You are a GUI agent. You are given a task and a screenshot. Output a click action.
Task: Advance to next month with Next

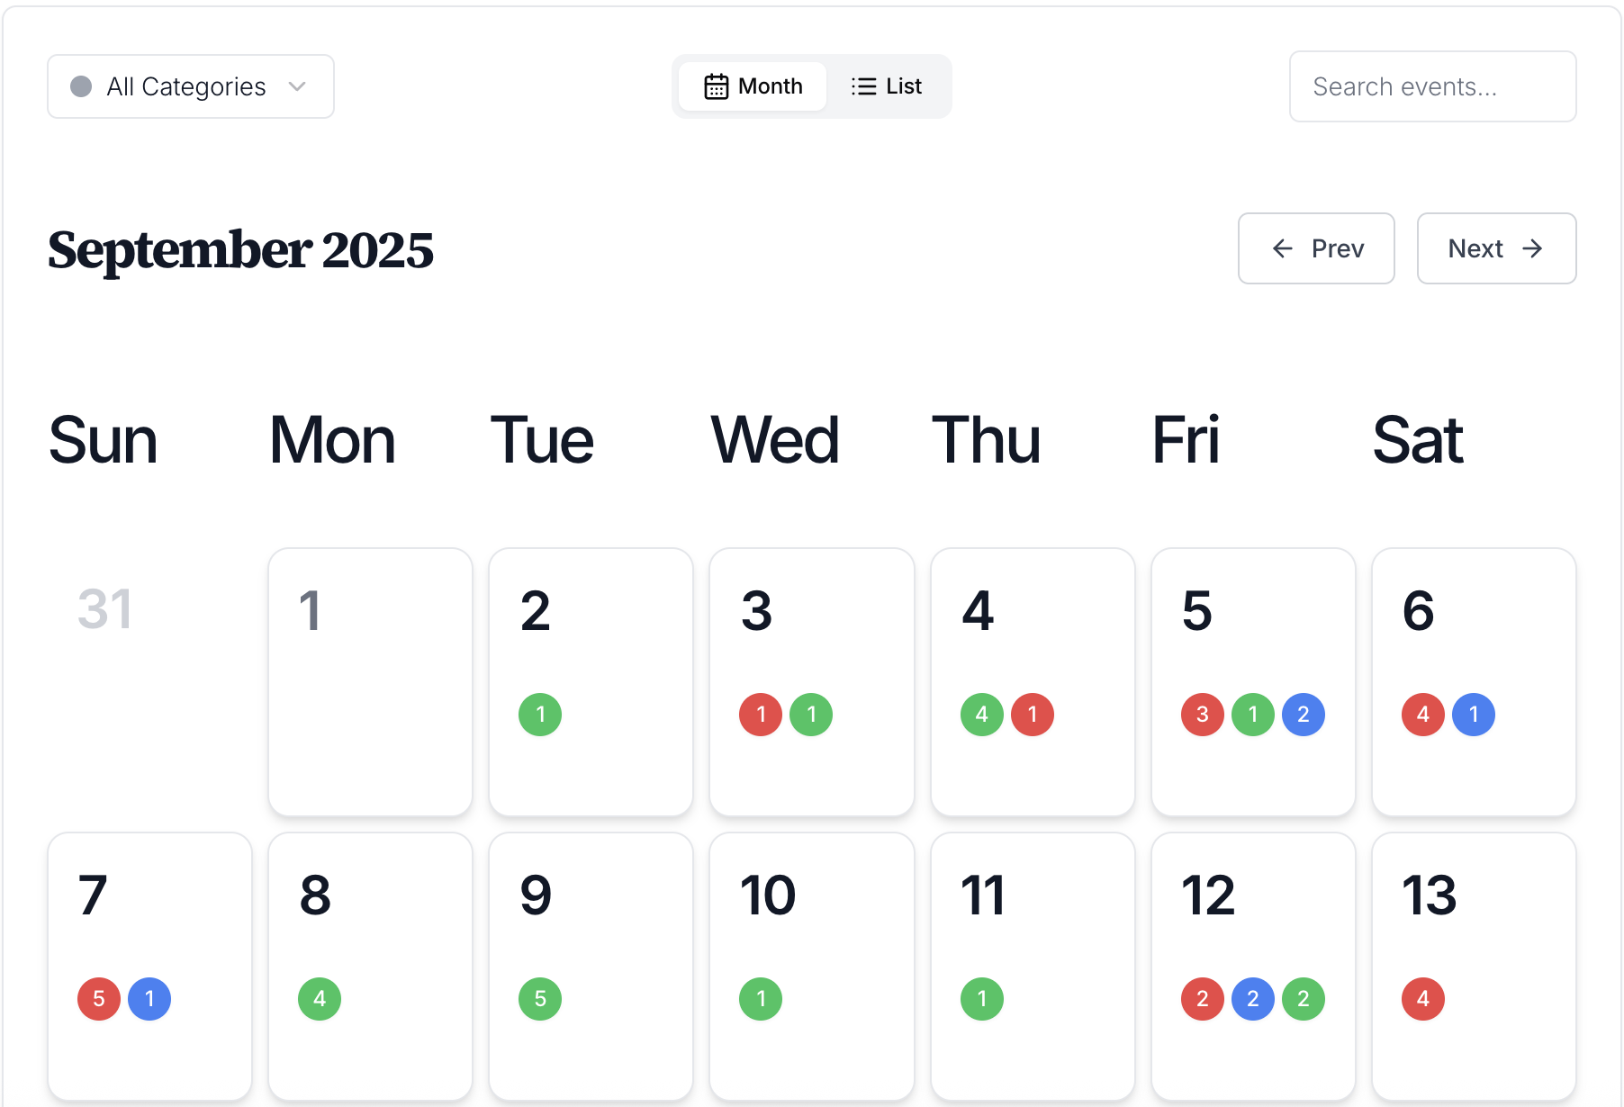pos(1495,248)
